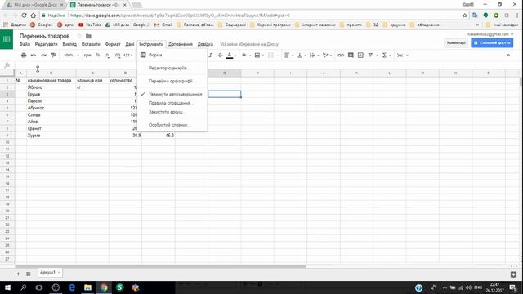The width and height of the screenshot is (523, 294).
Task: Toggle Увімкнути автозавершення option
Action: click(172, 95)
